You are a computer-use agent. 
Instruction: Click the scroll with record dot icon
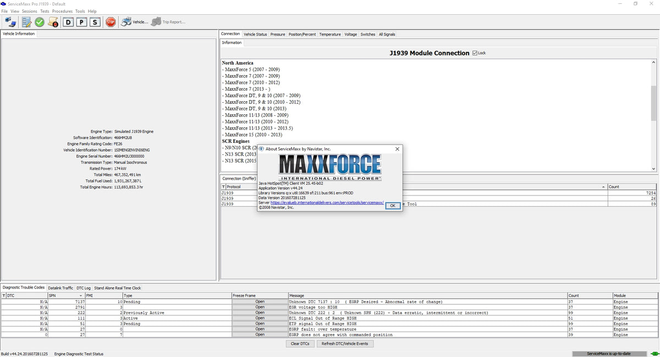53,22
